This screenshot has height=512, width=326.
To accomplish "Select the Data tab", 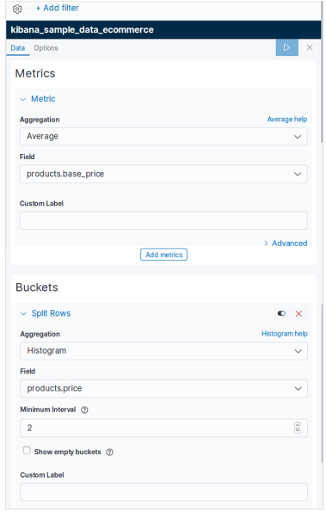I will click(x=17, y=48).
